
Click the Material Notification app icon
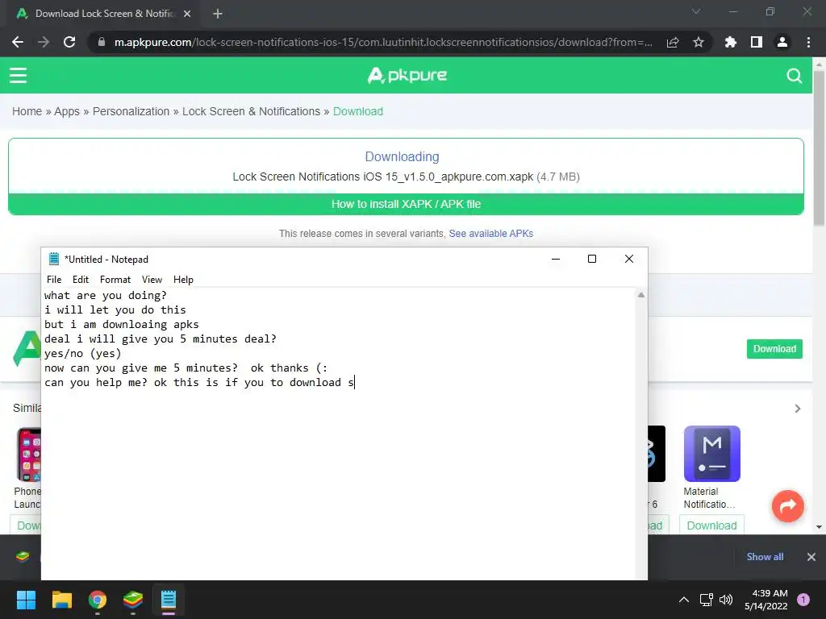711,454
